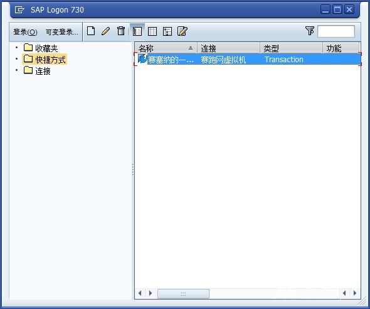Click the 可变登录 variable logon button

tap(61, 32)
